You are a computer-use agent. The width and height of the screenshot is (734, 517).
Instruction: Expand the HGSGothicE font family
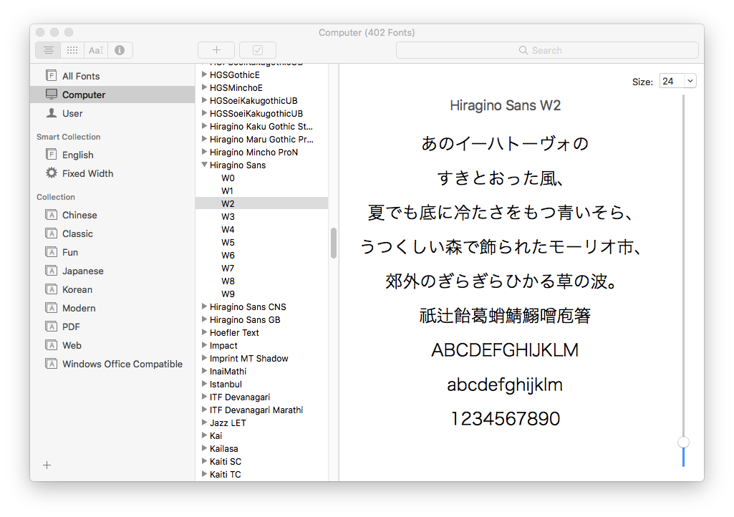tap(204, 74)
